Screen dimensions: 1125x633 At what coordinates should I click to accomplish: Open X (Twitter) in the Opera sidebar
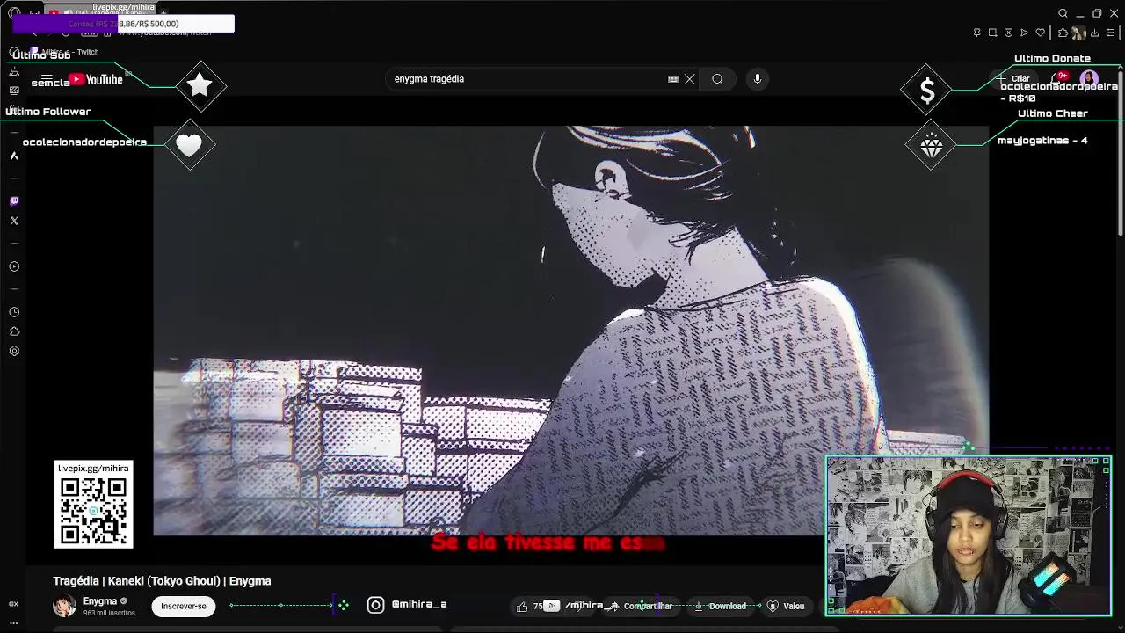tap(14, 221)
